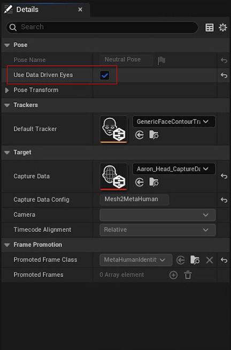Image resolution: width=231 pixels, height=350 pixels.
Task: Open Details settings gear menu
Action: point(223,27)
